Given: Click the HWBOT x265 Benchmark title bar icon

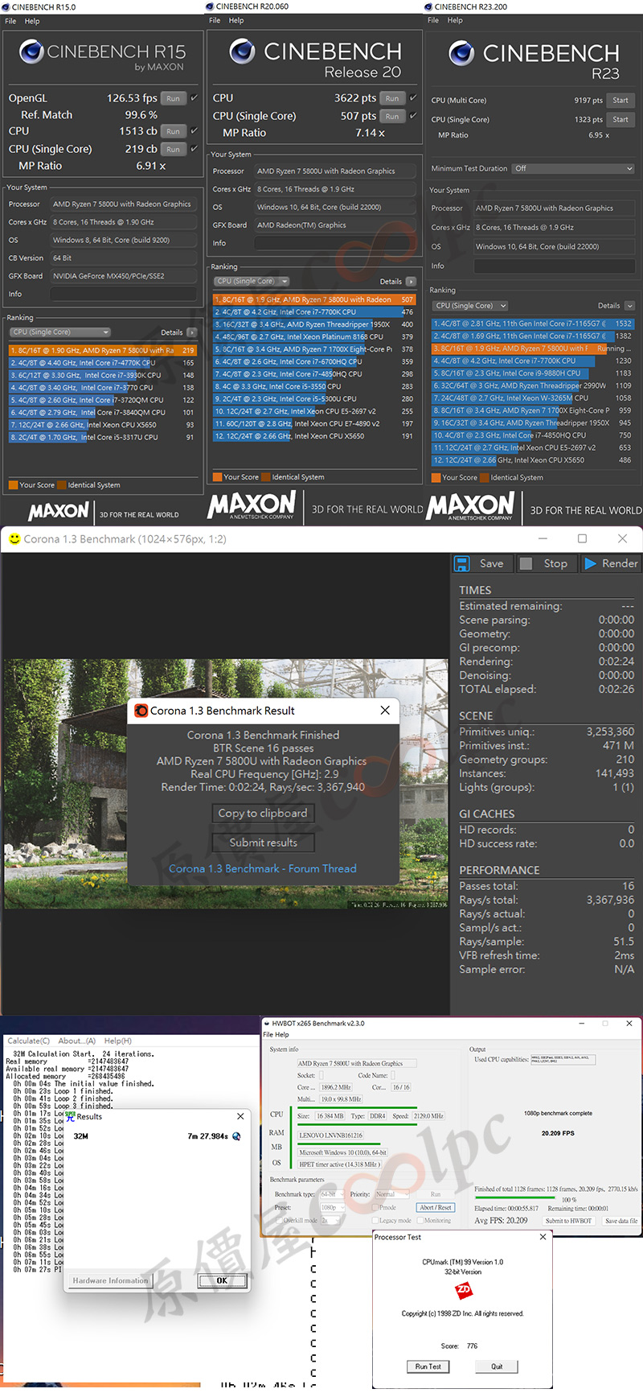Looking at the screenshot, I should pos(267,1024).
